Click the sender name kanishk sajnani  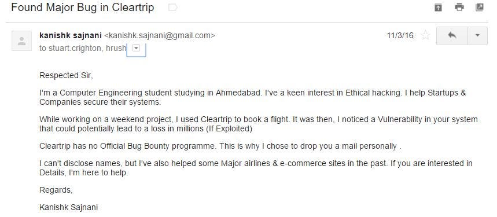pyautogui.click(x=71, y=35)
